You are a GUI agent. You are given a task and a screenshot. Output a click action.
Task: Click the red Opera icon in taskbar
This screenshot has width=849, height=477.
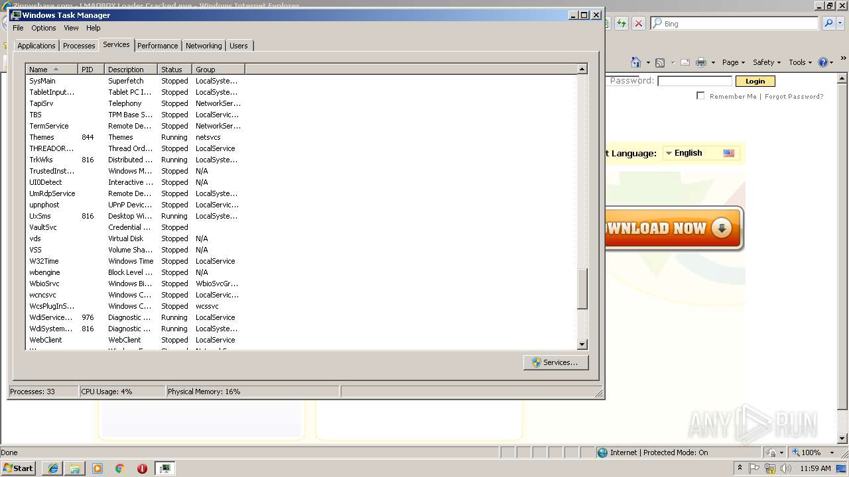click(x=142, y=468)
